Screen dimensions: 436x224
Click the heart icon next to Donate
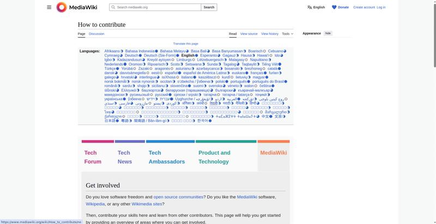(334, 7)
